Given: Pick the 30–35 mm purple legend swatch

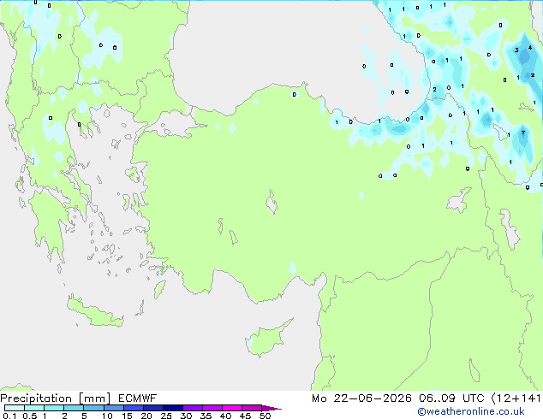Looking at the screenshot, I should pos(192,408).
